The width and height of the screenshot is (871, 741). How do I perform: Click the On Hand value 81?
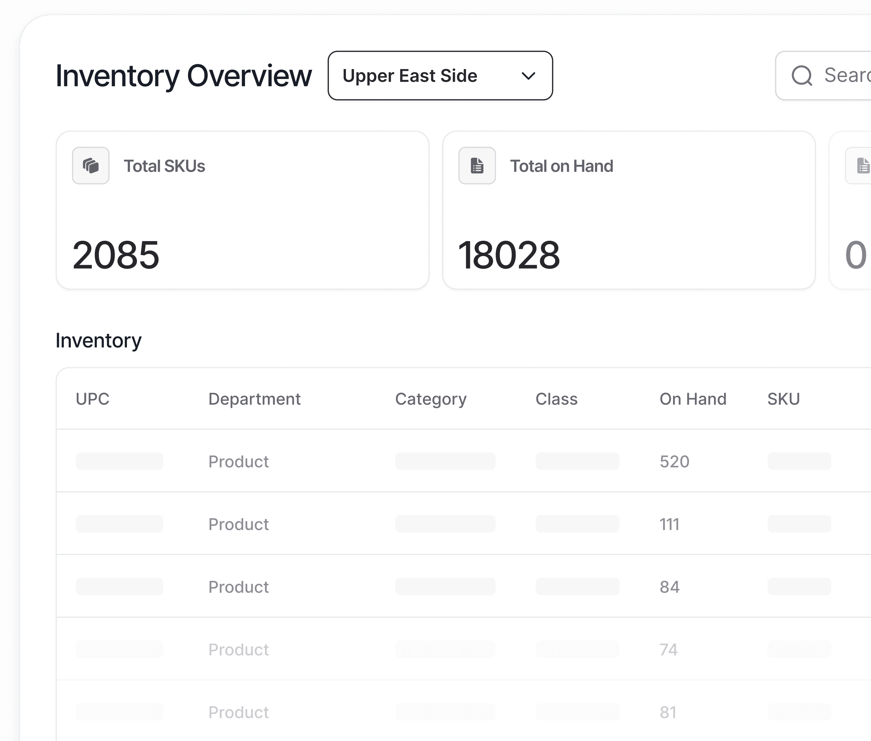coord(668,712)
